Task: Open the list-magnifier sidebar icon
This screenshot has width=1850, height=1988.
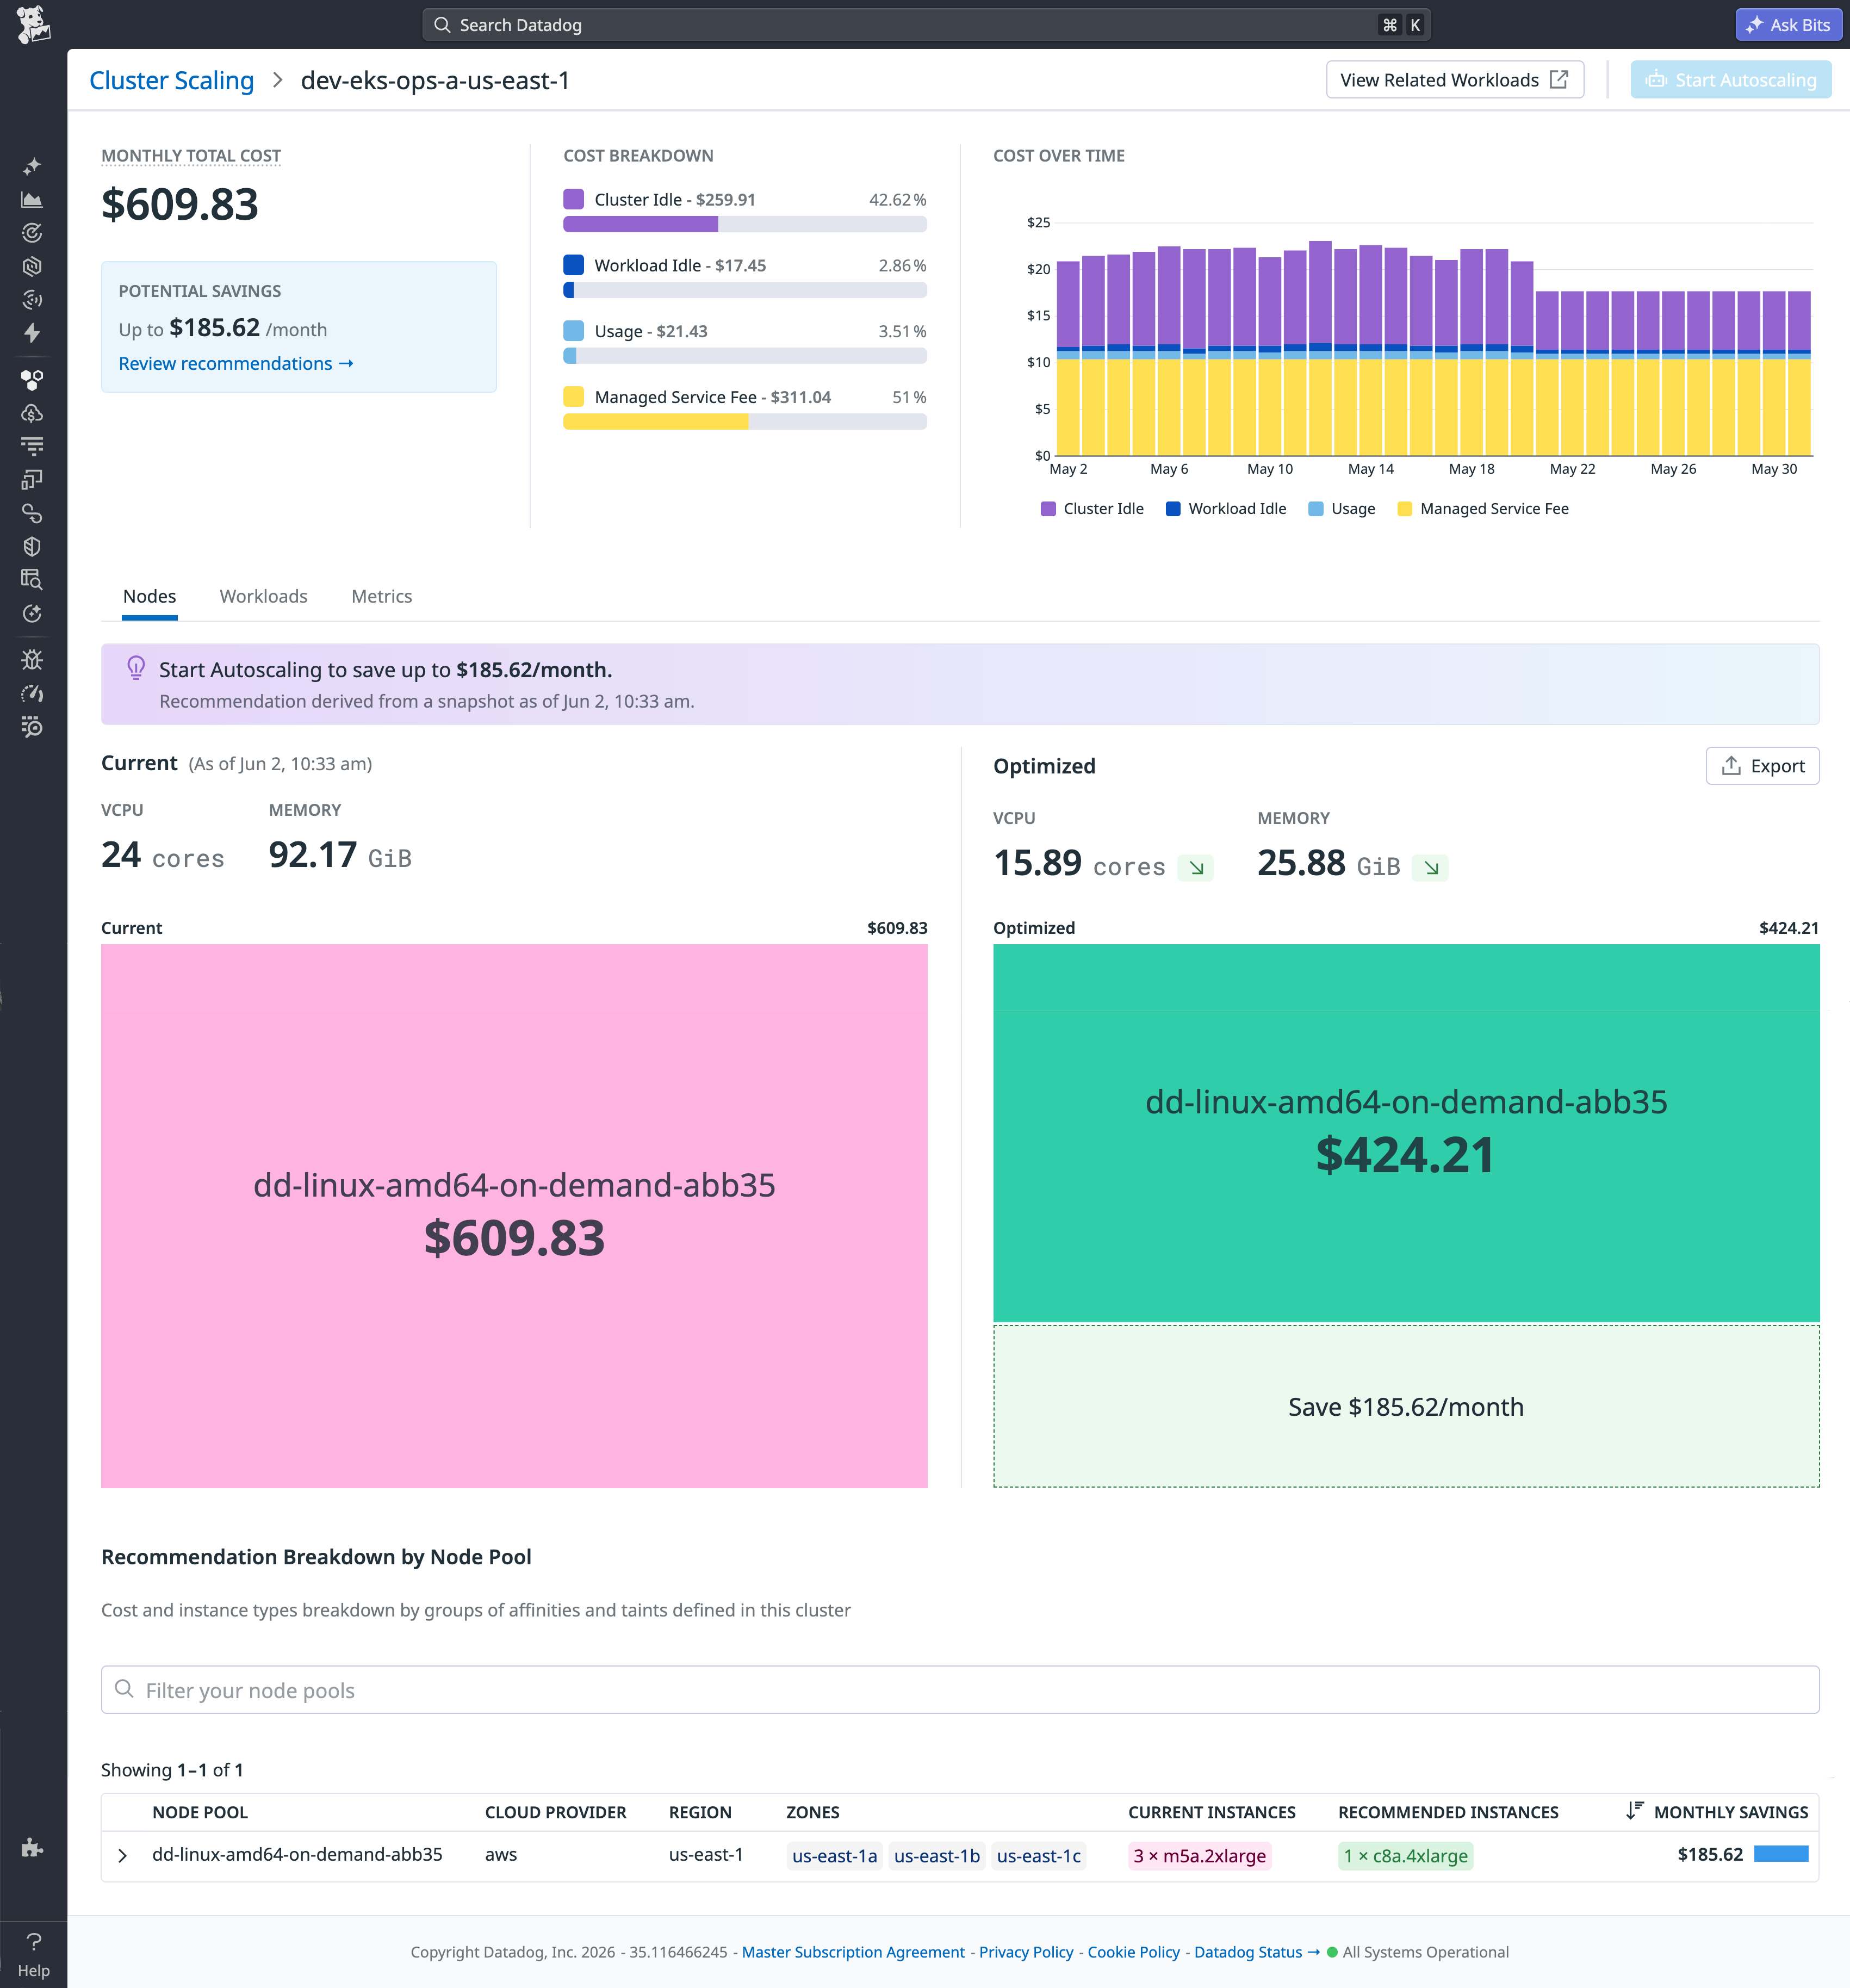Action: (x=32, y=727)
